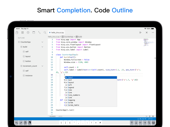
Task: Choose 'left' completion suggestion
Action: click(91, 85)
